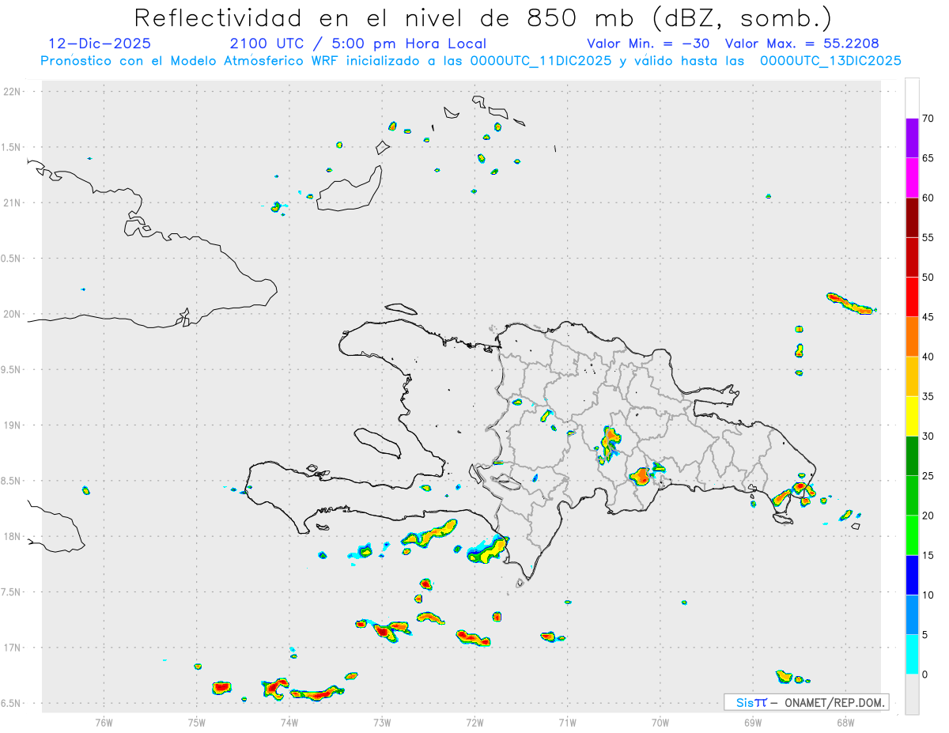The width and height of the screenshot is (949, 733).
Task: Click the "22N" latitude axis label
Action: click(x=12, y=92)
